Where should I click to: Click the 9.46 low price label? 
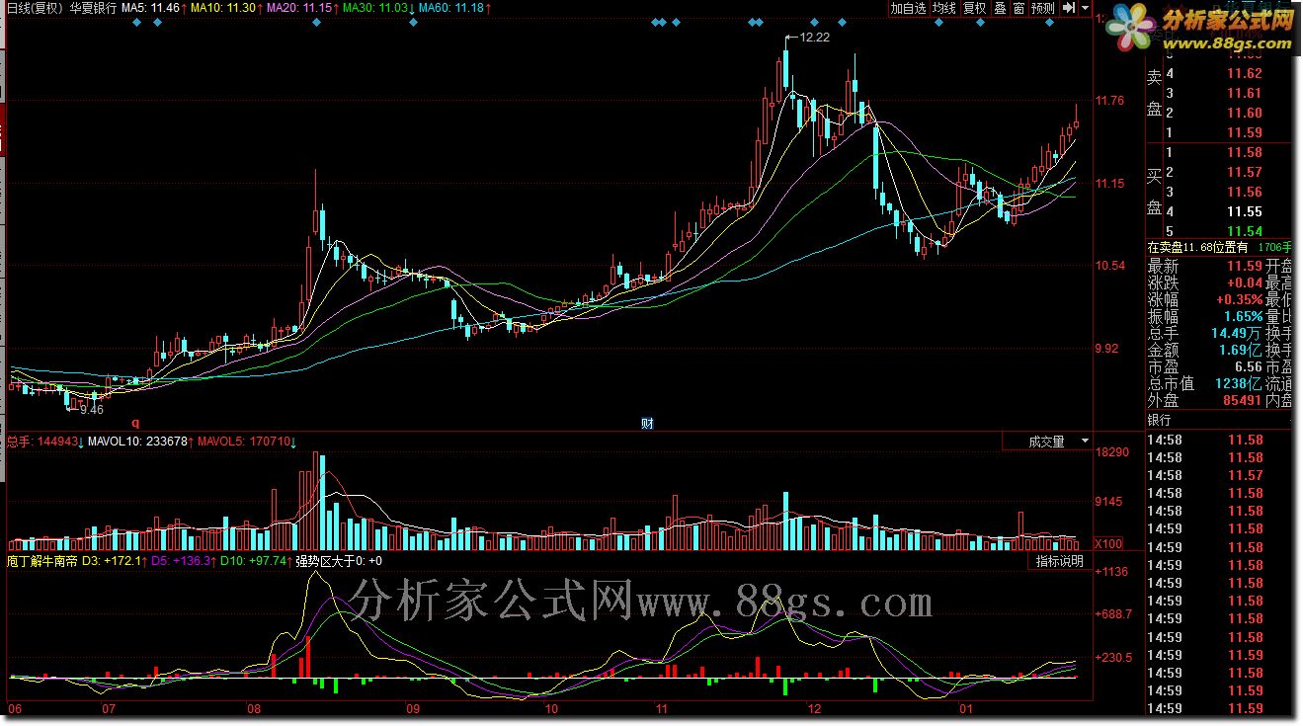[x=91, y=409]
